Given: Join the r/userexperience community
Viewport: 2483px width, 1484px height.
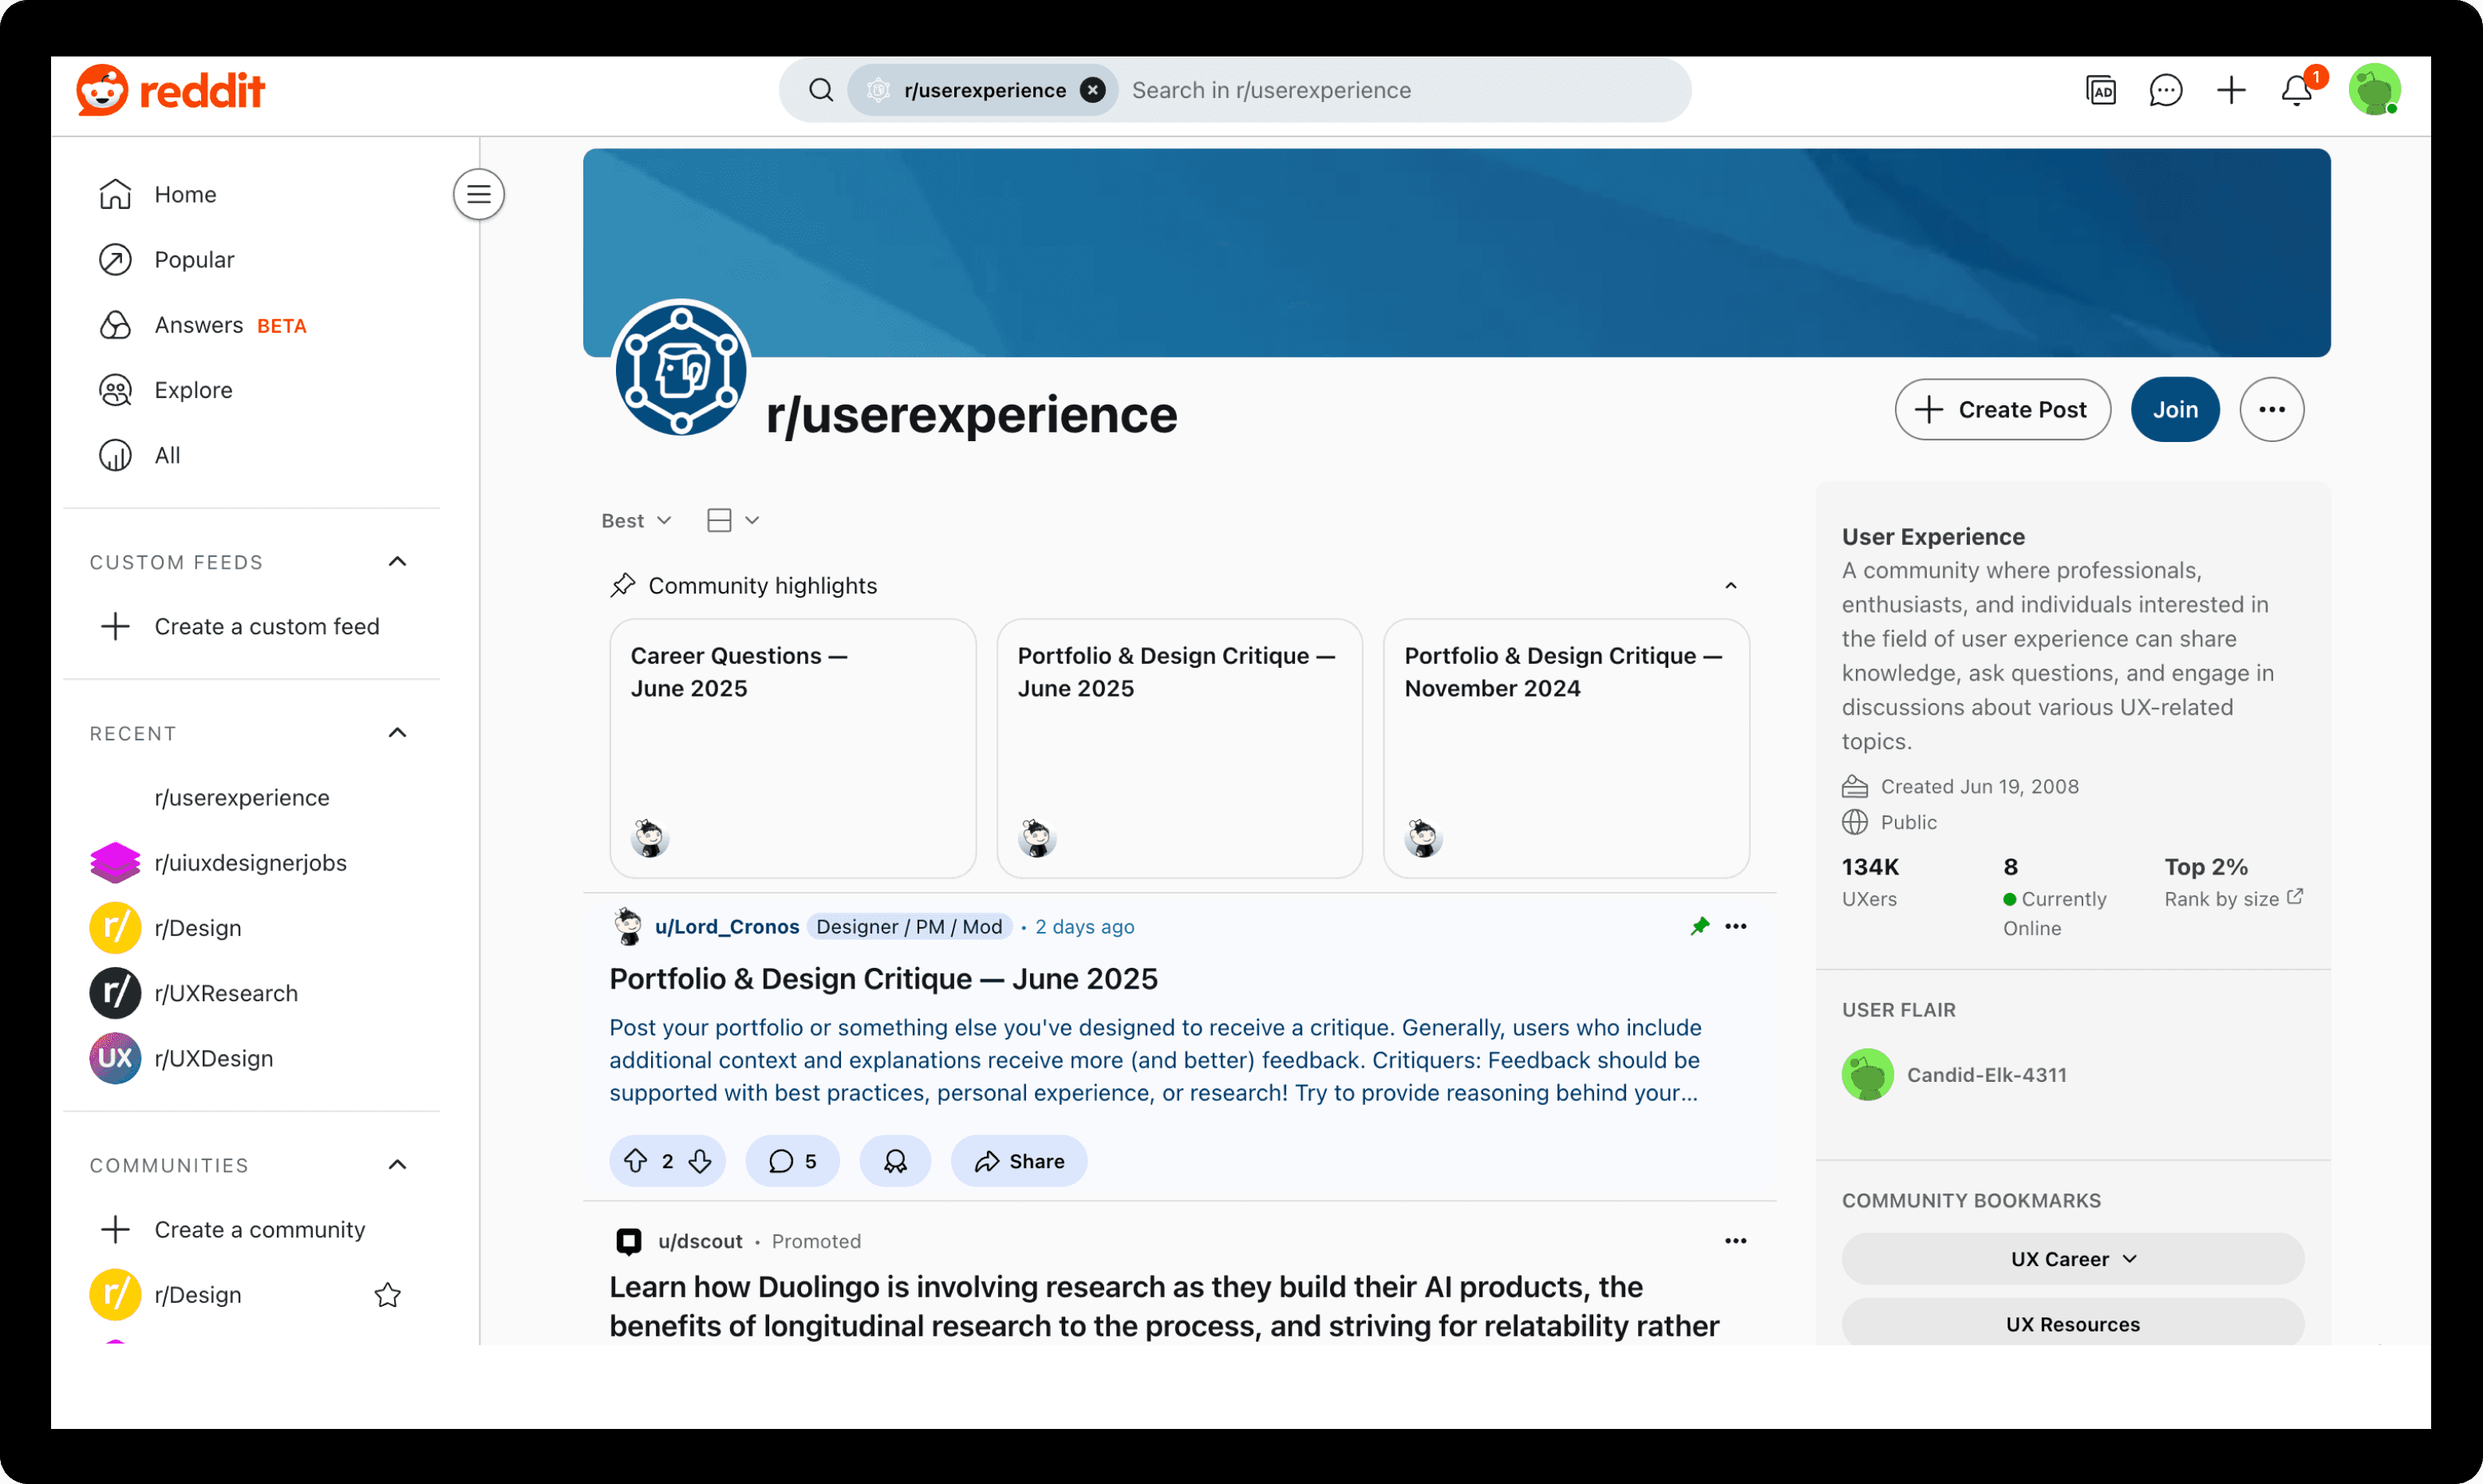Looking at the screenshot, I should tap(2175, 410).
